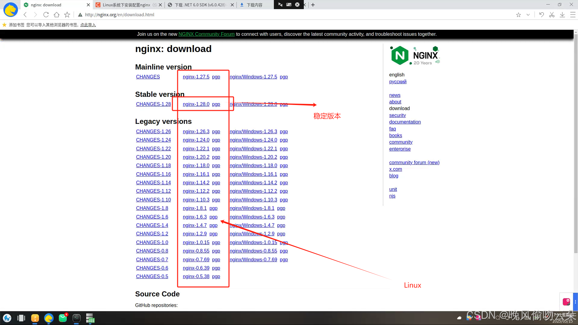Close the Linux nginx install tab
The height and width of the screenshot is (325, 578).
coord(160,5)
